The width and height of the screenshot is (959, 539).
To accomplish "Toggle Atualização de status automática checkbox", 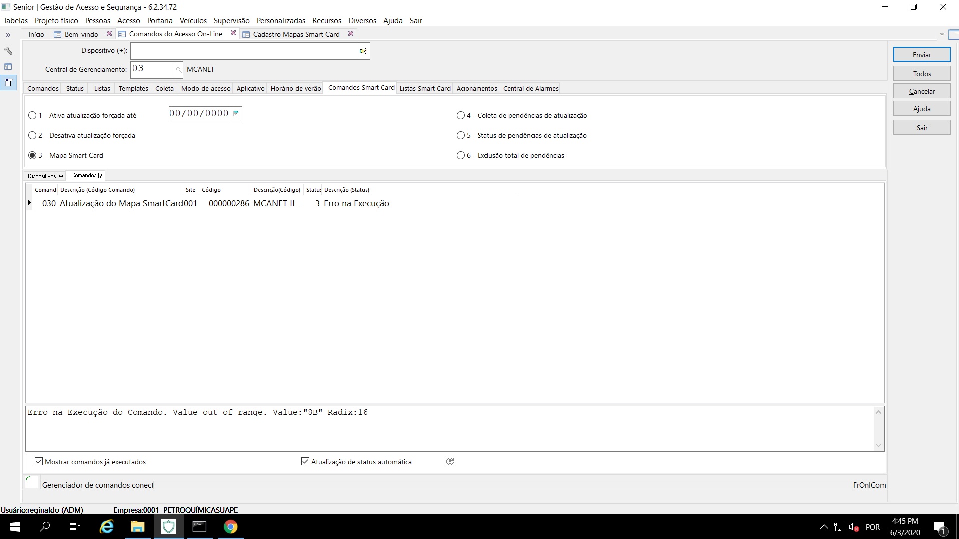I will click(305, 462).
